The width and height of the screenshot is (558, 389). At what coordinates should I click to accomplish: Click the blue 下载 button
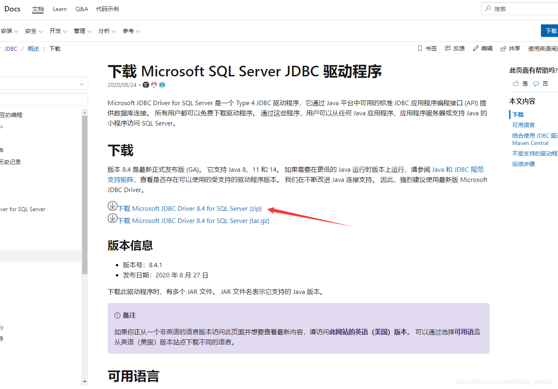[549, 31]
